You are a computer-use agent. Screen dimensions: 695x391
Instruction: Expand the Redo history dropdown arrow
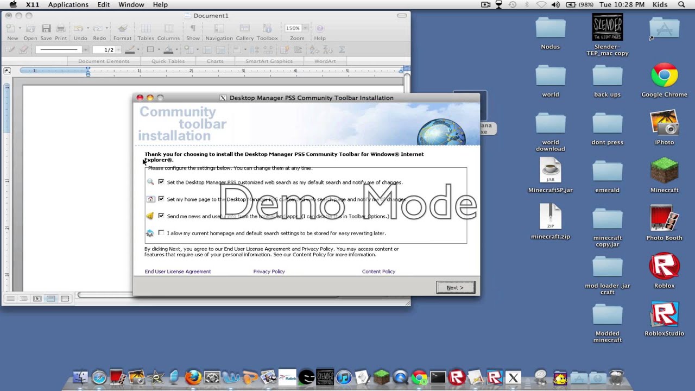pos(107,28)
